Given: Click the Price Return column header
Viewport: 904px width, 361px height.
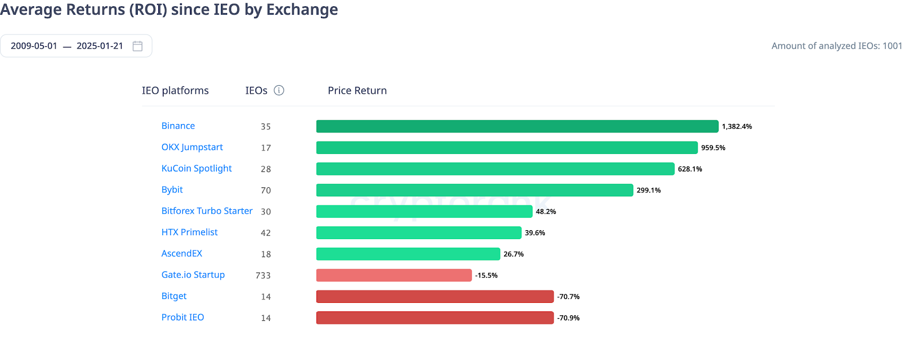Looking at the screenshot, I should 357,91.
